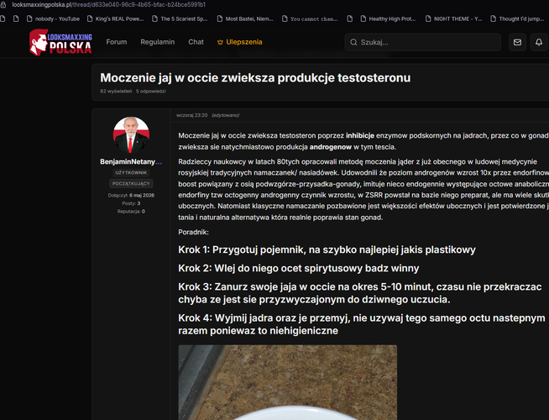The image size is (549, 420).
Task: Click the 'Poradnik:' label
Action: [193, 232]
